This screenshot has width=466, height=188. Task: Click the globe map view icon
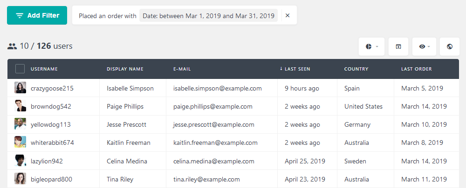[450, 46]
